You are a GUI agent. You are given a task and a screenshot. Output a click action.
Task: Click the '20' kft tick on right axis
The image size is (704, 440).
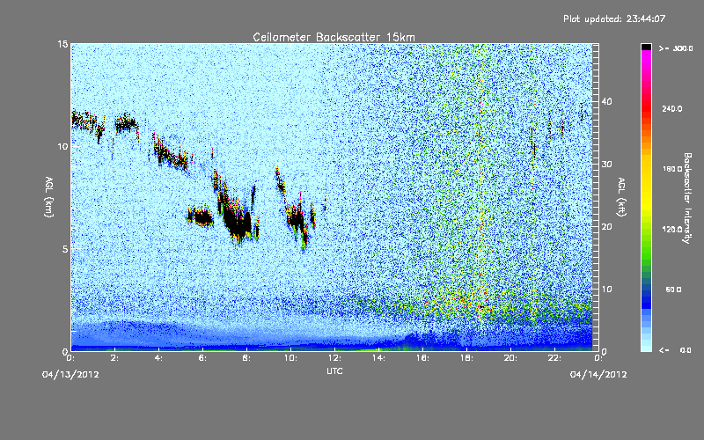(606, 227)
